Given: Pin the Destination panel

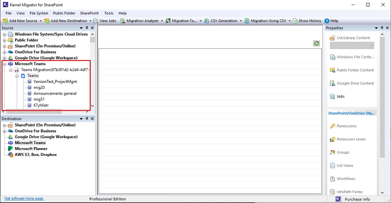Looking at the screenshot, I should point(87,118).
